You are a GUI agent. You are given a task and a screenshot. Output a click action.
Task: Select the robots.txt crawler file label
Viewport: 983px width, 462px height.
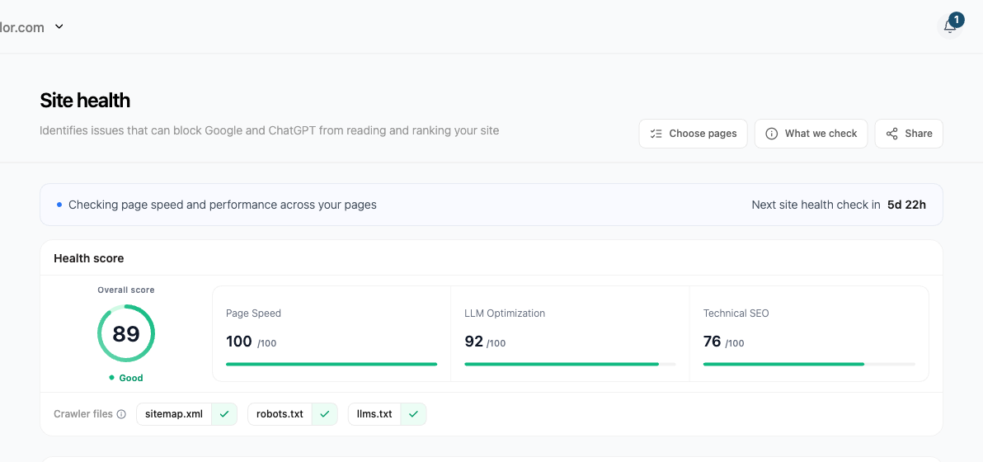tap(280, 414)
